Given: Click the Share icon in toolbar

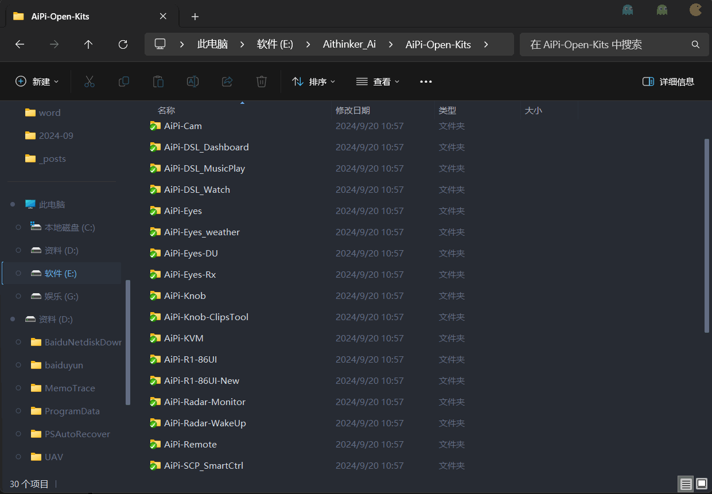Looking at the screenshot, I should click(227, 81).
